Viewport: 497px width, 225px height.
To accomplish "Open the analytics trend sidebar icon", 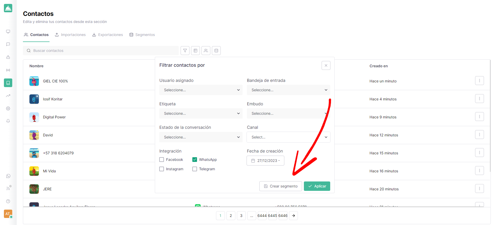I will click(x=8, y=96).
